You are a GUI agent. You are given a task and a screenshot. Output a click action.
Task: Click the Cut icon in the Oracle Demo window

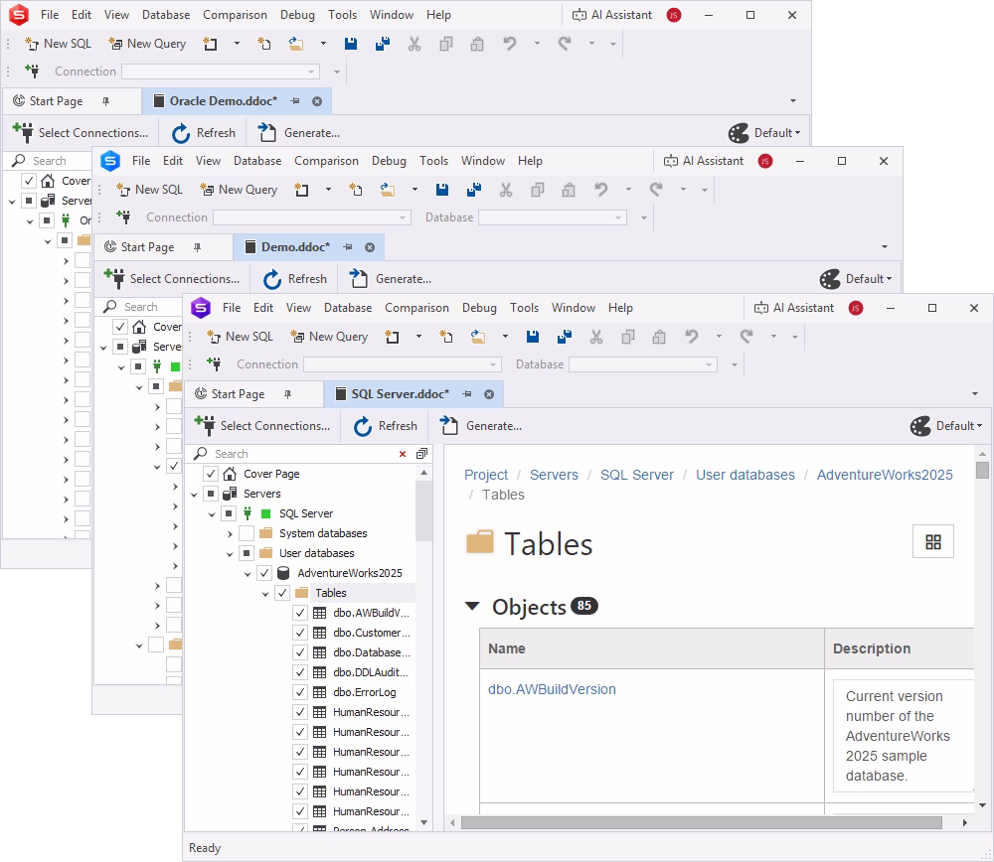(x=414, y=43)
